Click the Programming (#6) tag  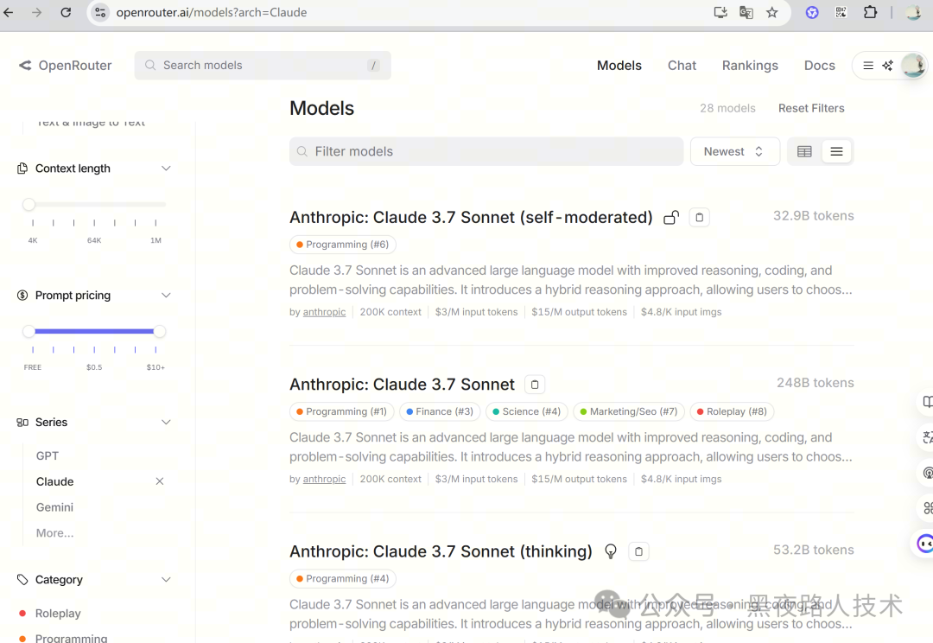(343, 245)
